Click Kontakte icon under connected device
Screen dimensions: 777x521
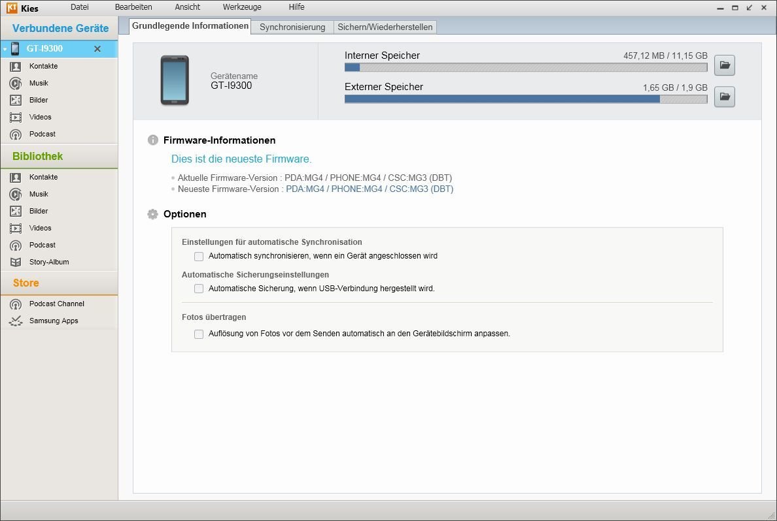click(x=16, y=67)
